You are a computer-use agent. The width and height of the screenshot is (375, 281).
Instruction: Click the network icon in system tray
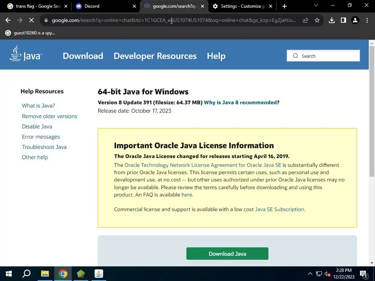click(x=319, y=274)
